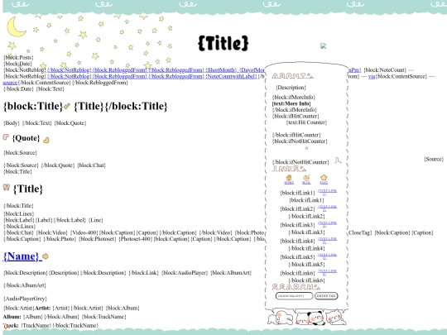
Task: Open the PAST text link under the star icon
Action: coord(324,183)
